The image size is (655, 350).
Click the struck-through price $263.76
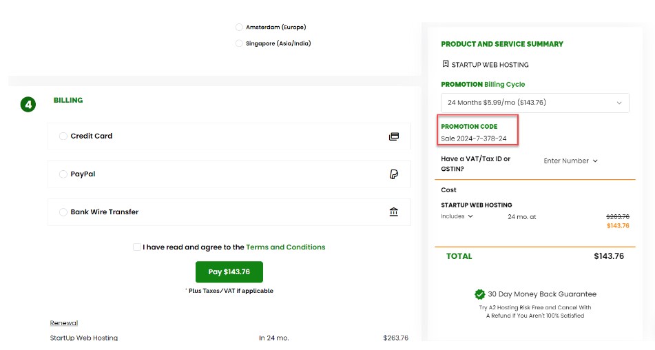618,216
